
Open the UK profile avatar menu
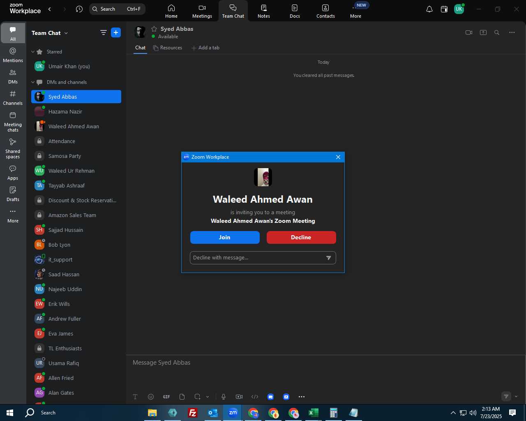pos(459,9)
